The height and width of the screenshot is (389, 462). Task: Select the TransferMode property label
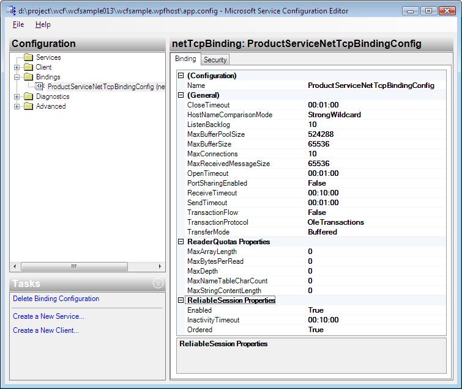coord(208,232)
